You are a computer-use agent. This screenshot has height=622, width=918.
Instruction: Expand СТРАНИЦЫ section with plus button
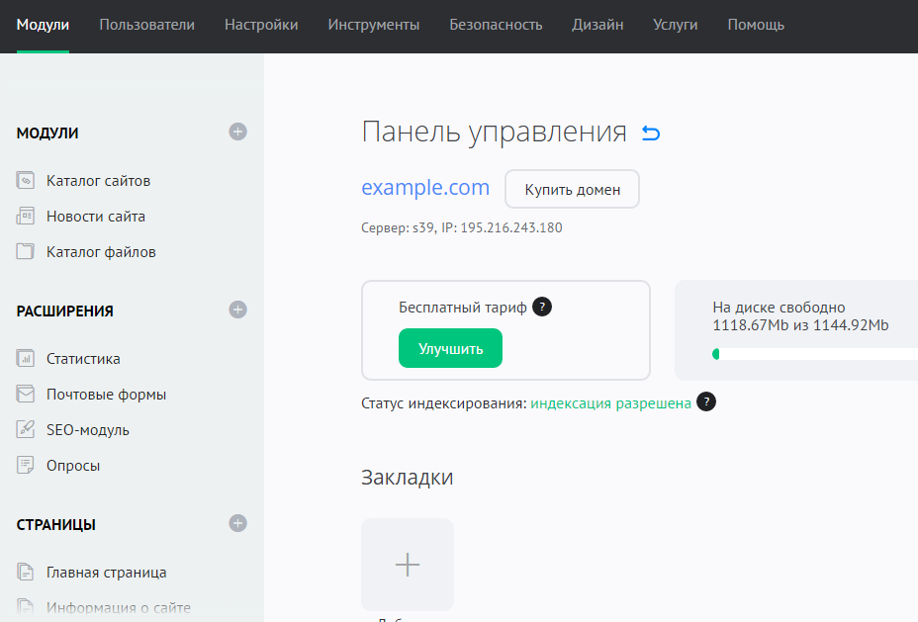[x=237, y=523]
